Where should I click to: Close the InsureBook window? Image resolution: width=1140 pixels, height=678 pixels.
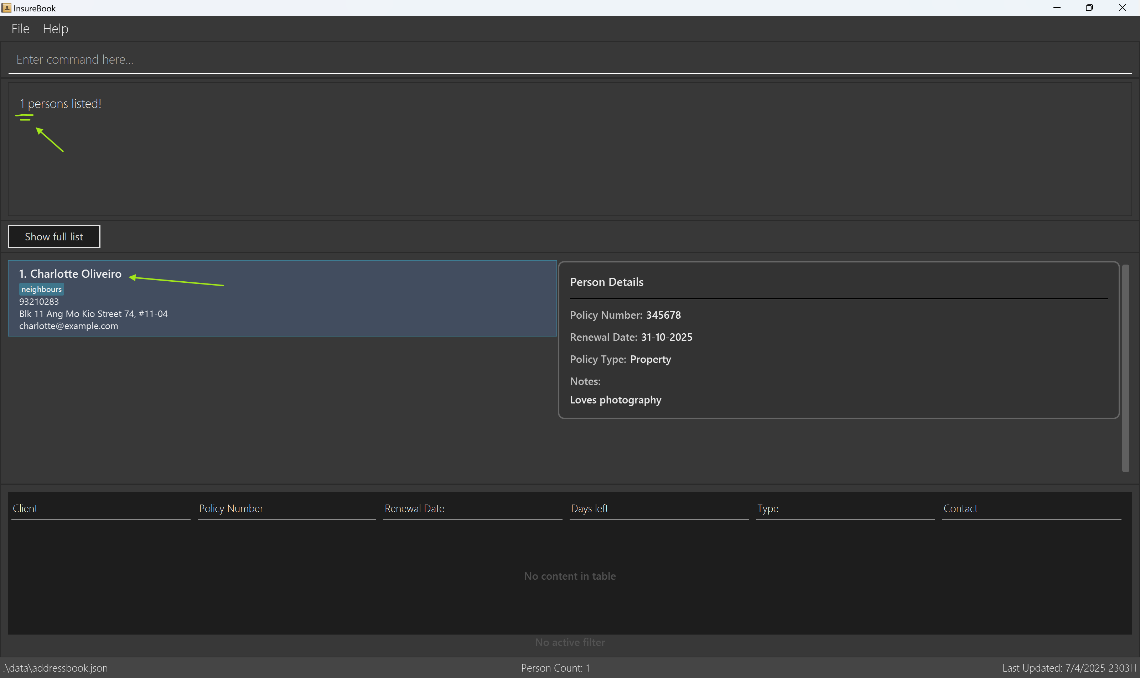point(1122,8)
